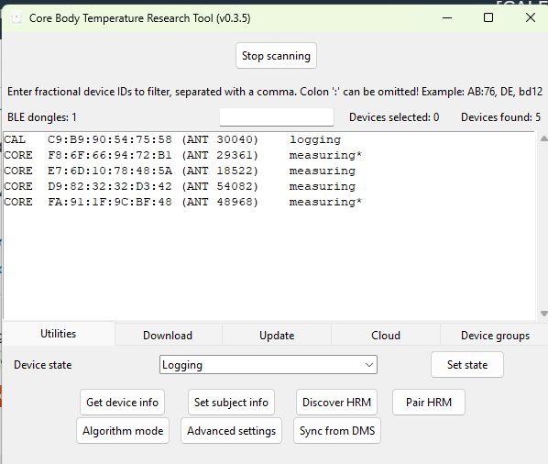
Task: Click Sync from DMS
Action: (x=337, y=430)
